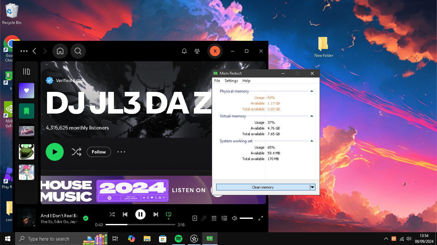Select the 1.17 GB available value
Image resolution: width=437 pixels, height=245 pixels.
click(274, 103)
